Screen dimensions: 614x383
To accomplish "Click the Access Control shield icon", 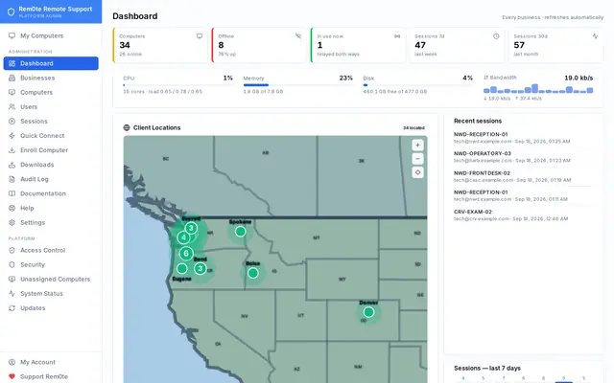I will click(12, 250).
